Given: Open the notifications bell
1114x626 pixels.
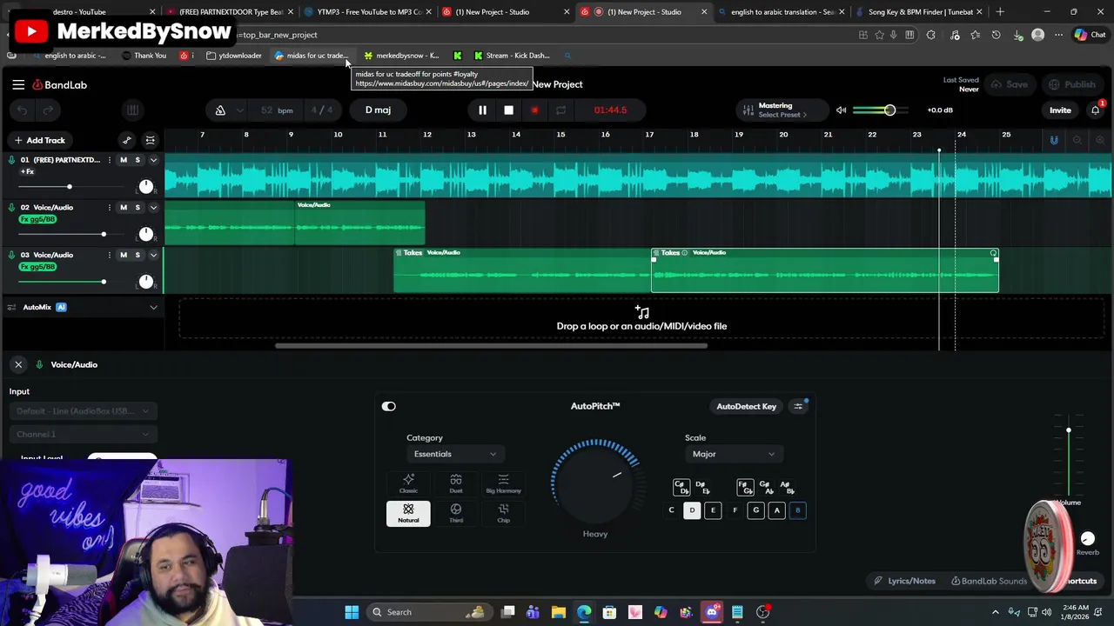Looking at the screenshot, I should tap(1095, 110).
